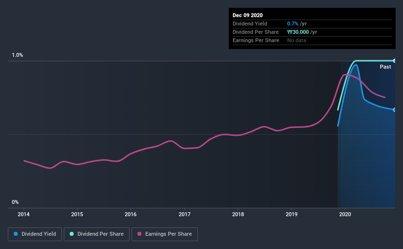Click the 2014 x-axis label

[24, 214]
